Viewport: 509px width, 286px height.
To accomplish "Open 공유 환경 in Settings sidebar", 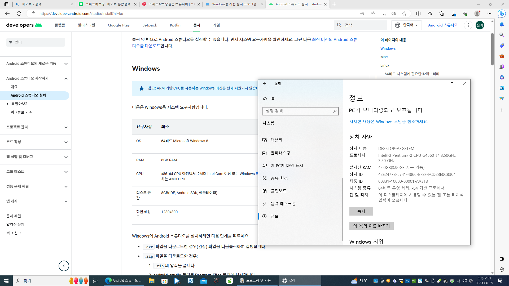I will [x=300, y=178].
